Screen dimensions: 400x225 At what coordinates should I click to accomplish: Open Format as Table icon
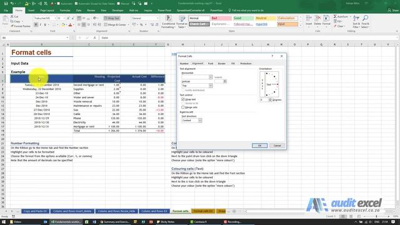point(182,18)
